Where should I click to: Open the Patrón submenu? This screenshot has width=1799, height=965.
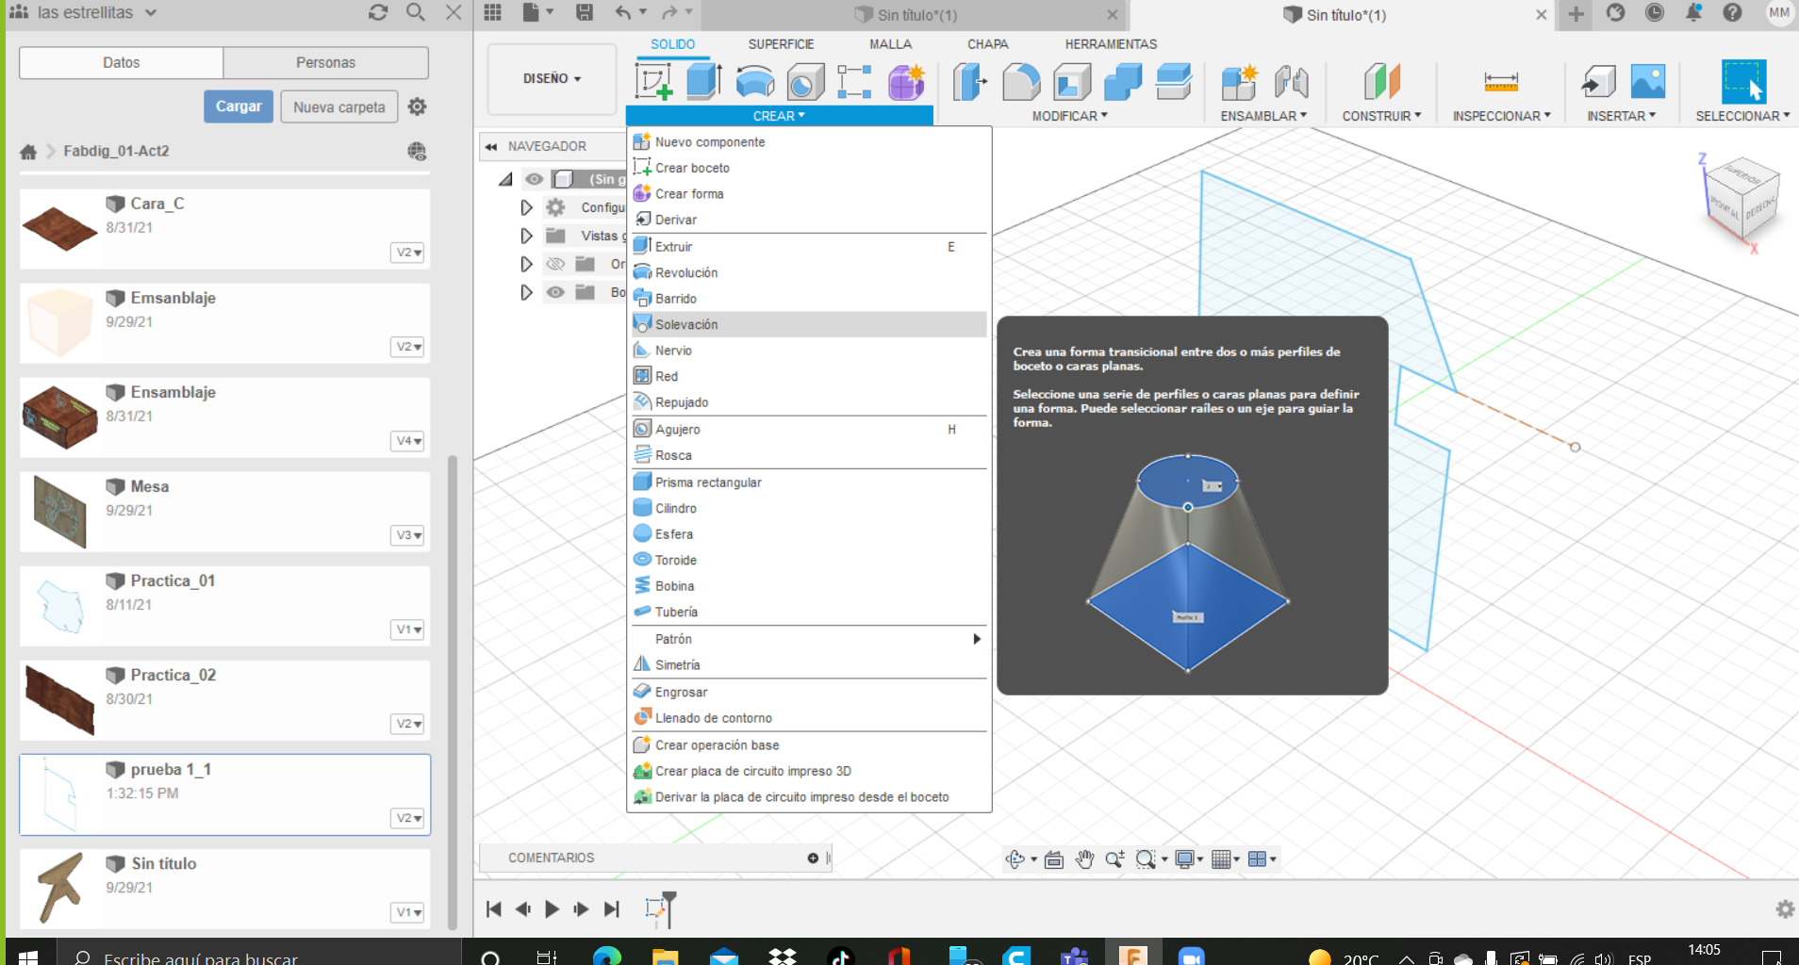click(809, 639)
